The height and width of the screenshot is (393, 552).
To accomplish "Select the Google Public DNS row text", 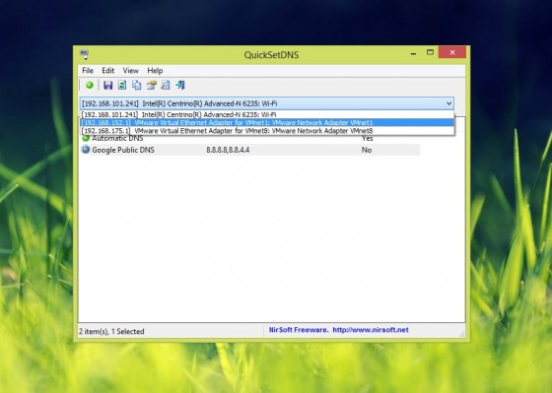I will coord(123,150).
